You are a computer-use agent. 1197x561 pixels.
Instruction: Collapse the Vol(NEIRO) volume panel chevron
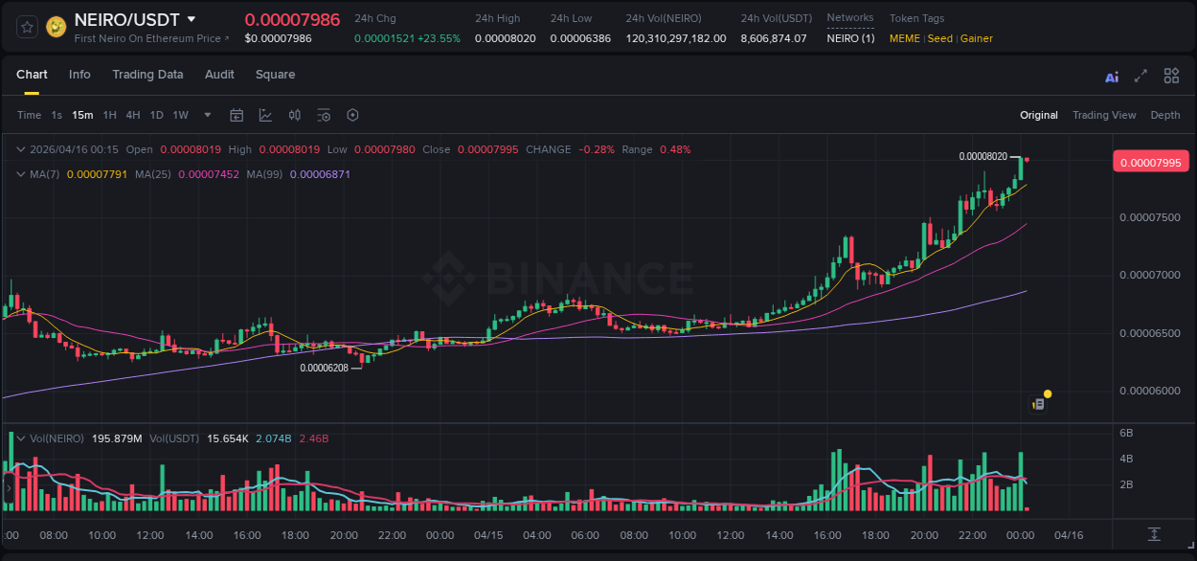(x=21, y=438)
